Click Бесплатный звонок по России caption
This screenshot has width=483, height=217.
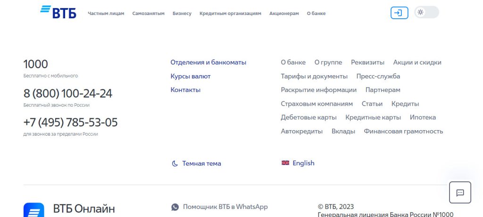(57, 105)
